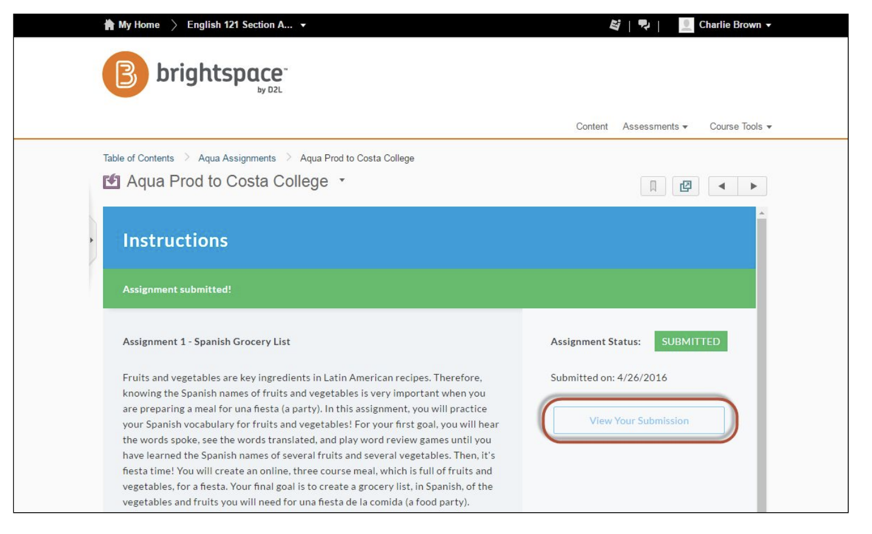Open the Aqua Prod to Costa College title menu arrow

click(x=342, y=180)
